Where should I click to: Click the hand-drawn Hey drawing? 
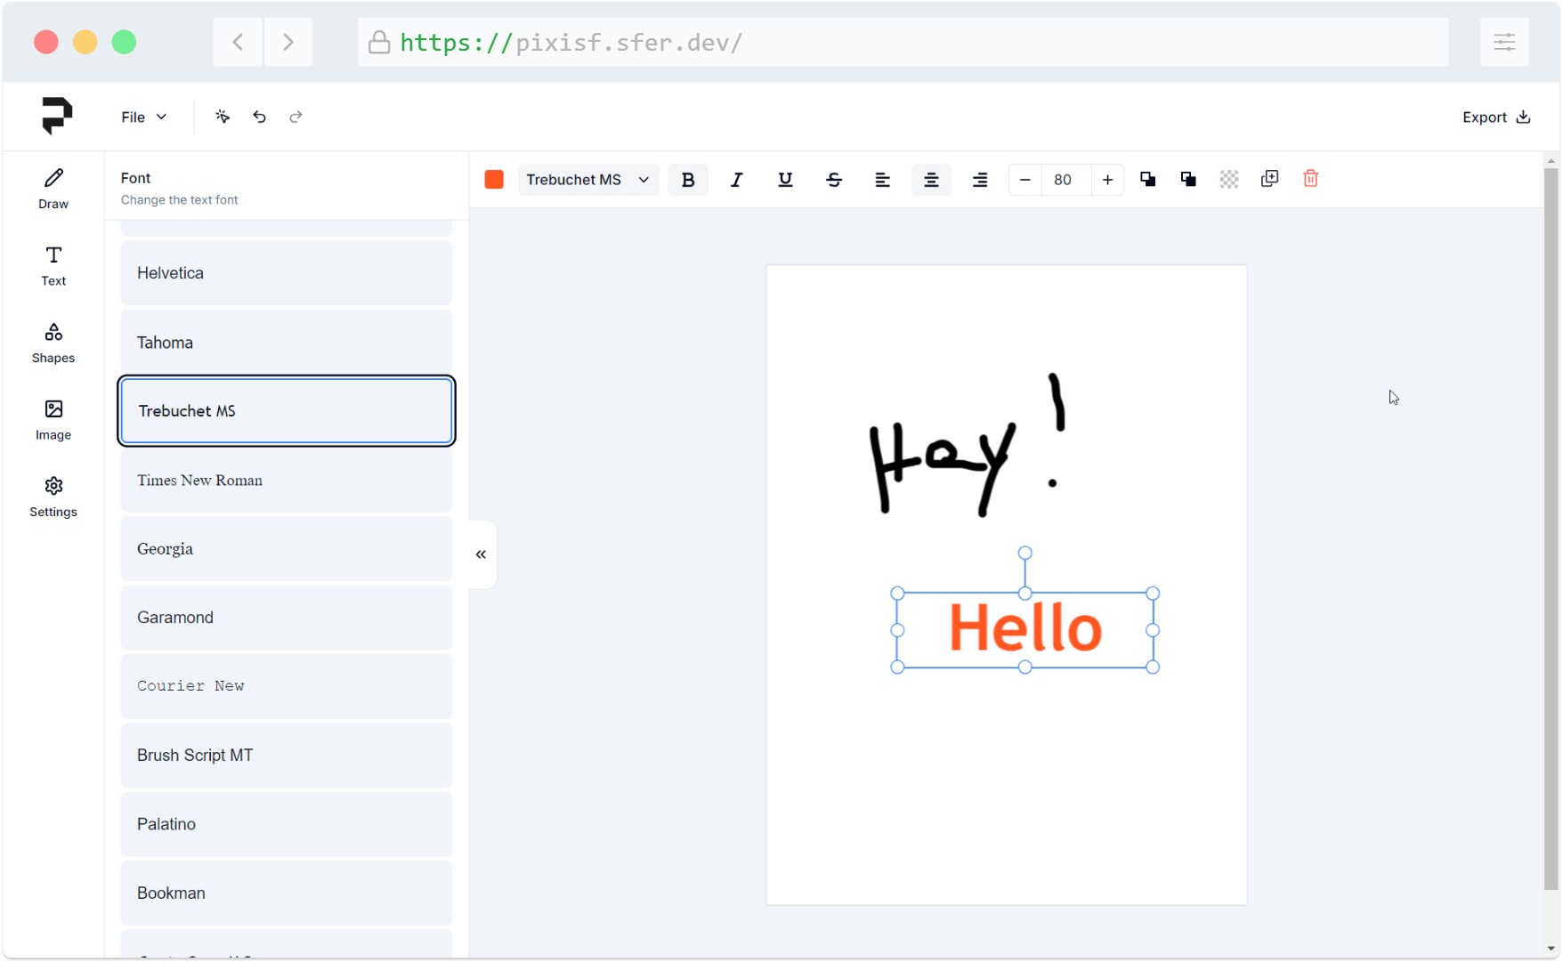coord(968,445)
